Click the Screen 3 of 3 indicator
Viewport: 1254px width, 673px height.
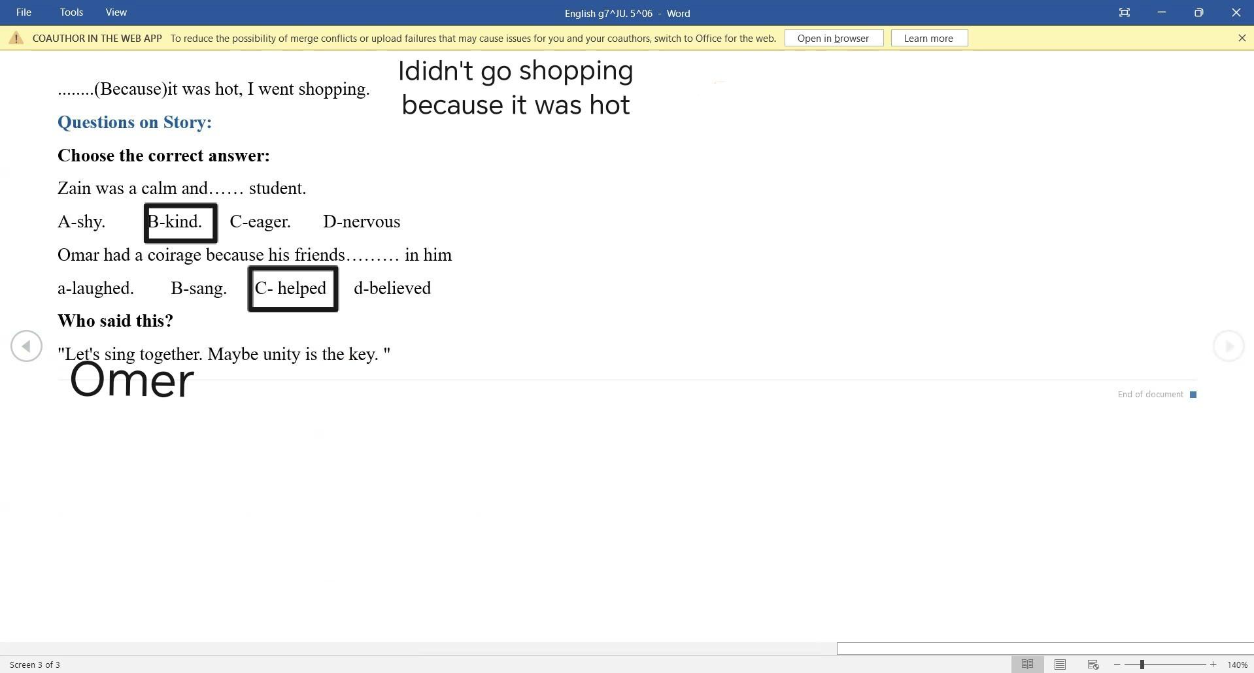(x=35, y=665)
